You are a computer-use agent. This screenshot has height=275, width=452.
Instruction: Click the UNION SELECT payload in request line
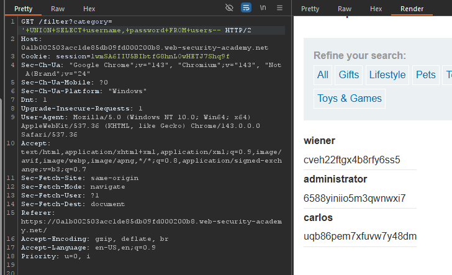pos(122,30)
